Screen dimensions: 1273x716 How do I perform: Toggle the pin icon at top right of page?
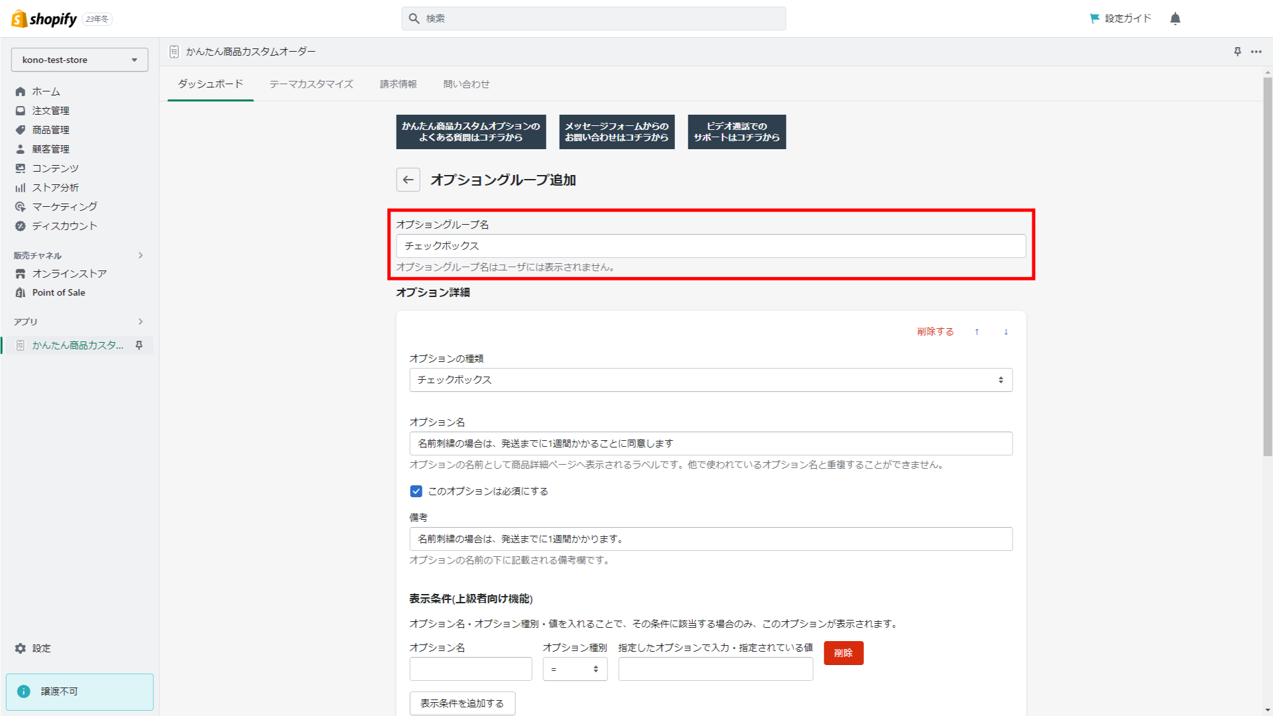[x=1237, y=52]
